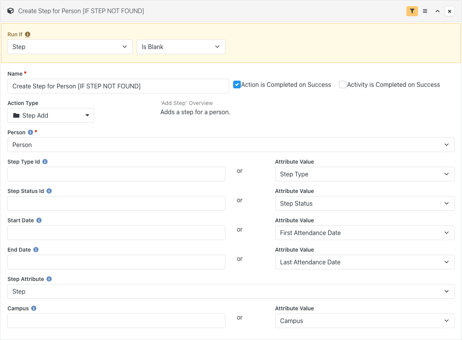Viewport: 462px width, 340px height.
Task: Open the Step Attribute dropdown
Action: 231,291
